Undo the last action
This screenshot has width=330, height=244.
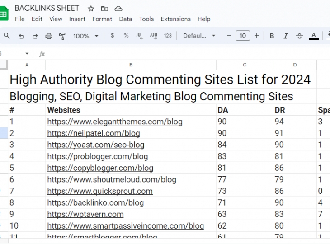(x=21, y=36)
